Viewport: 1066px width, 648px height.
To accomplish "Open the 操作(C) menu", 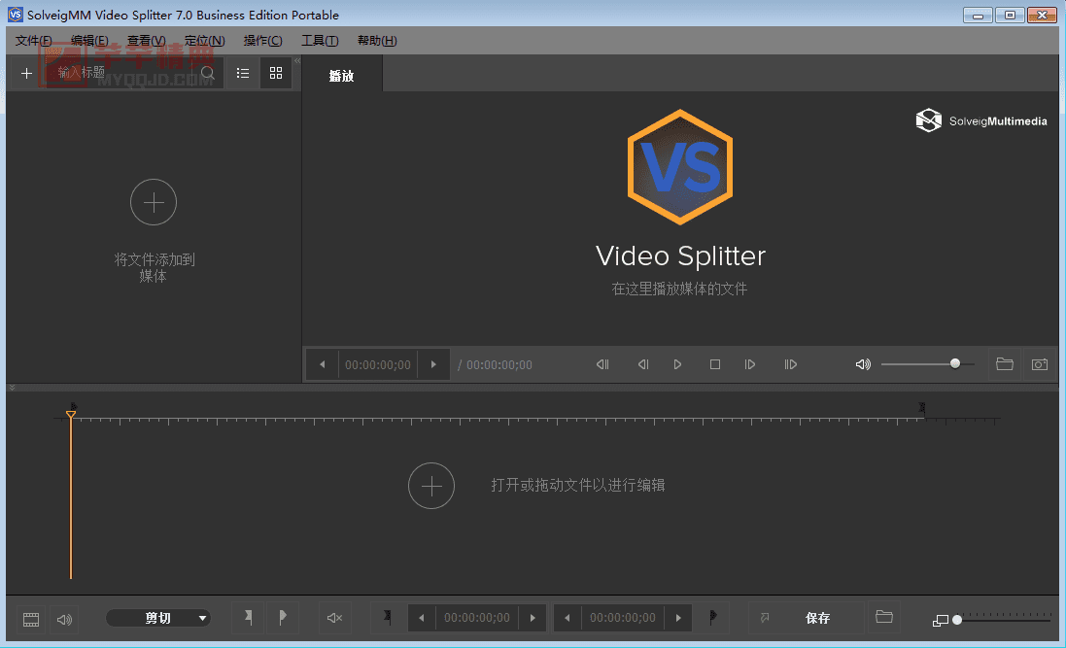I will pos(262,41).
